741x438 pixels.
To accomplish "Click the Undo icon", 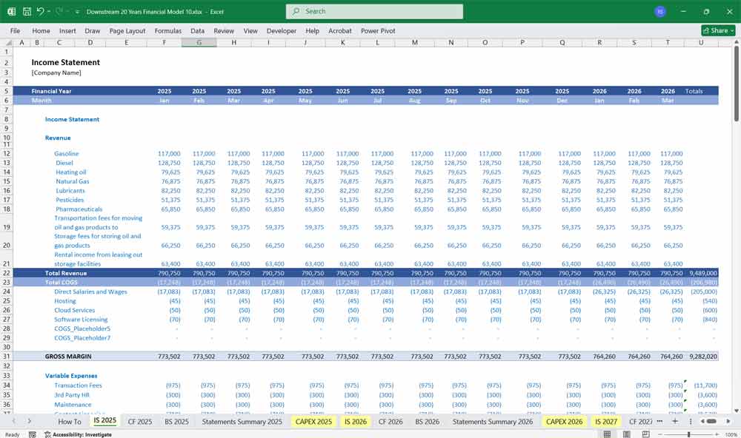I will 42,10.
